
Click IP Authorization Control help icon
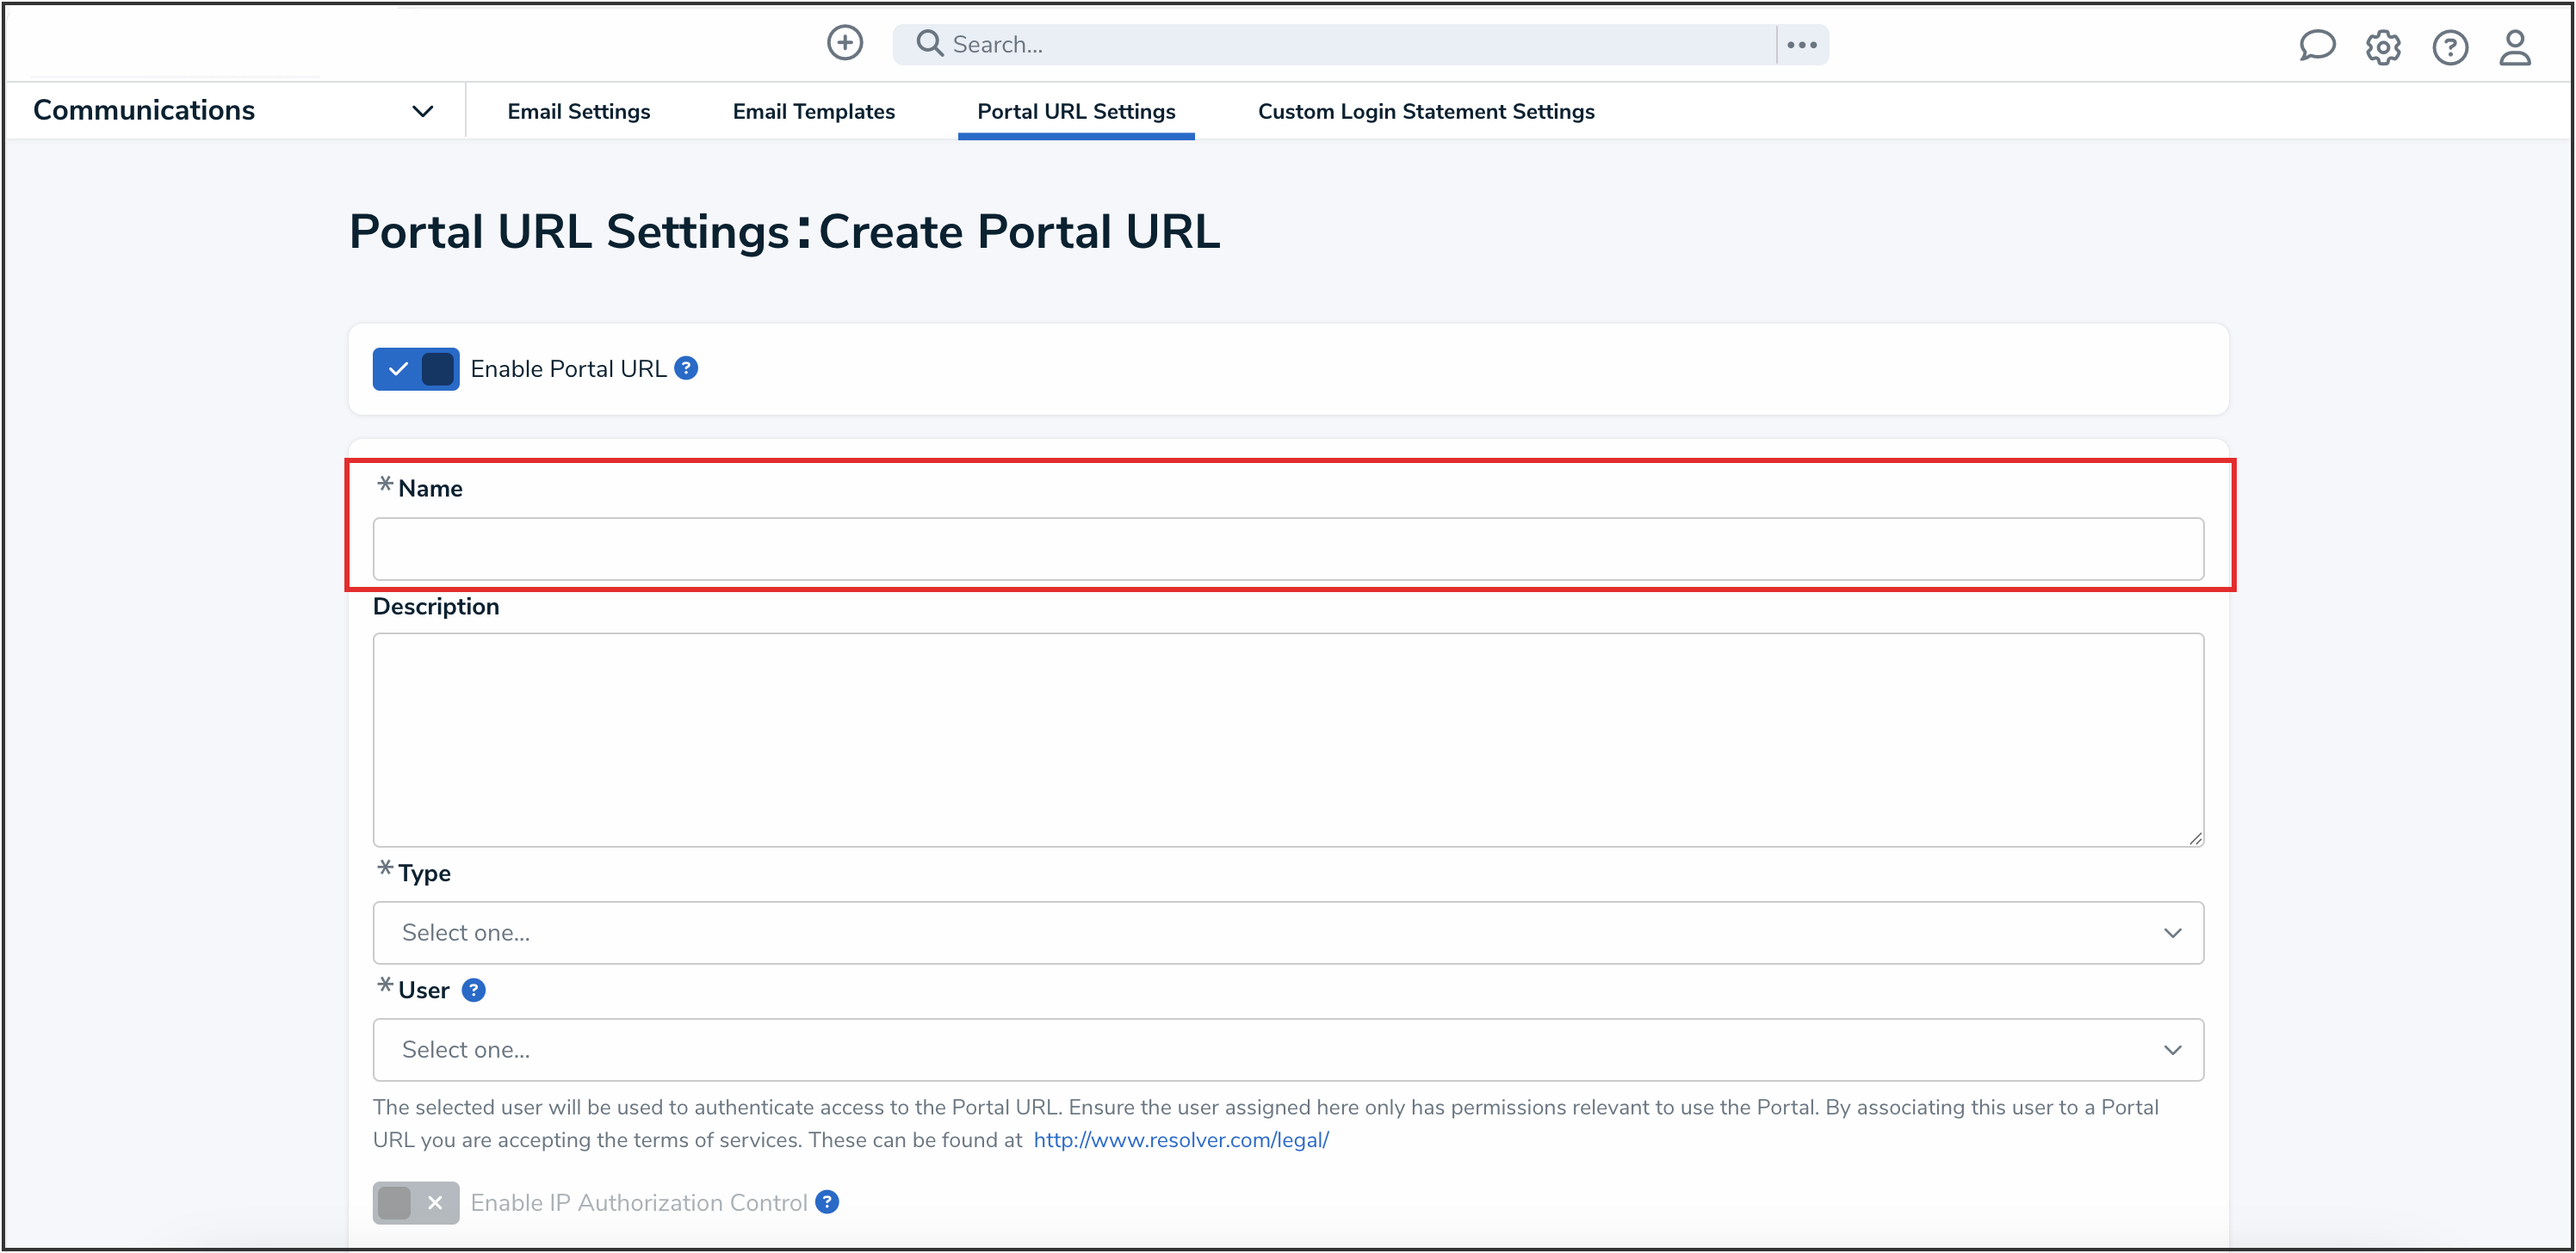pos(827,1202)
